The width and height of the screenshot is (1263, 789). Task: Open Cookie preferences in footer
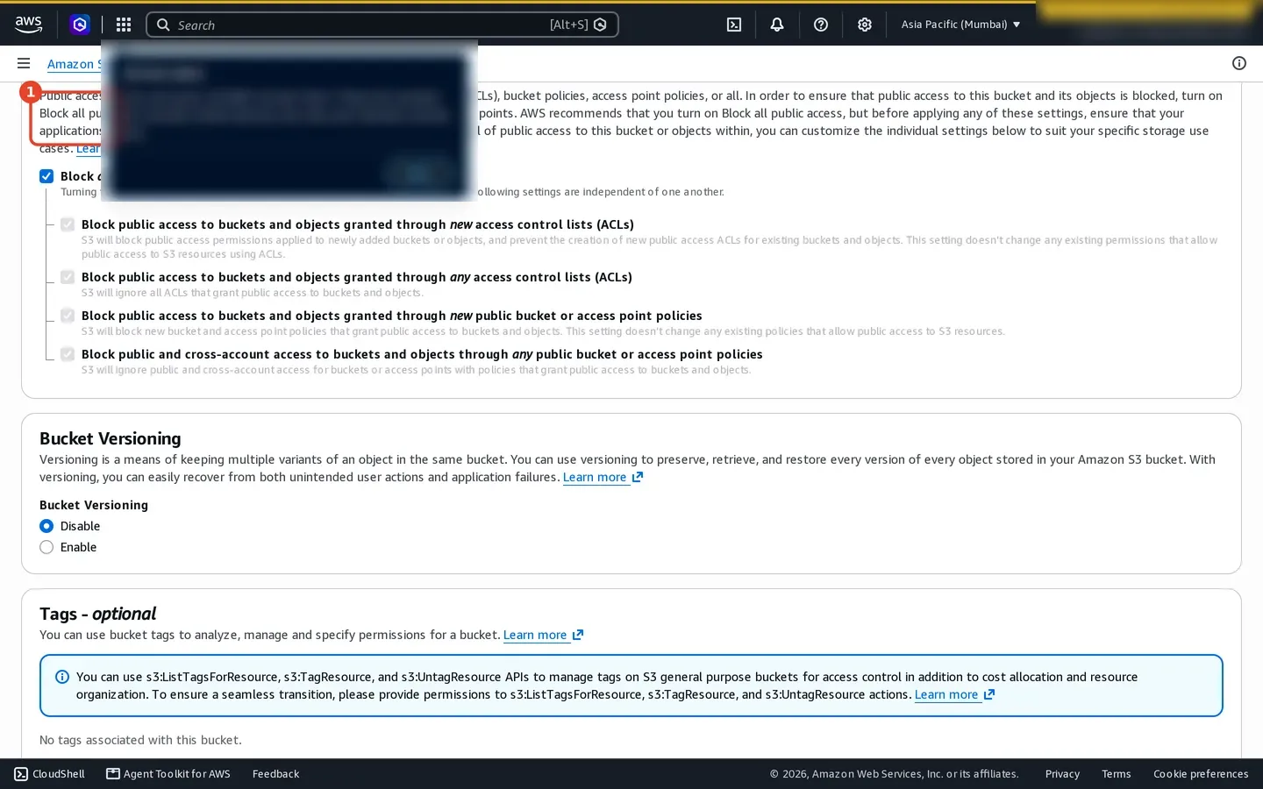click(x=1201, y=773)
